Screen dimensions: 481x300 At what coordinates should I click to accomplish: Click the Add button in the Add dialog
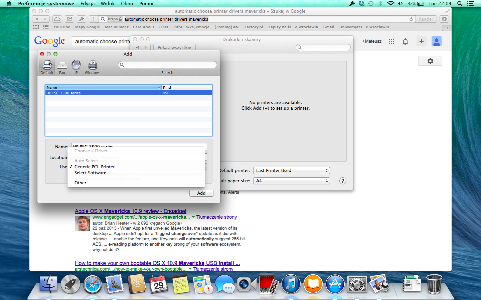(201, 193)
